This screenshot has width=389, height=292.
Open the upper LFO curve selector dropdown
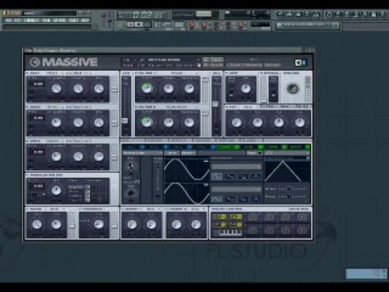coord(236,167)
